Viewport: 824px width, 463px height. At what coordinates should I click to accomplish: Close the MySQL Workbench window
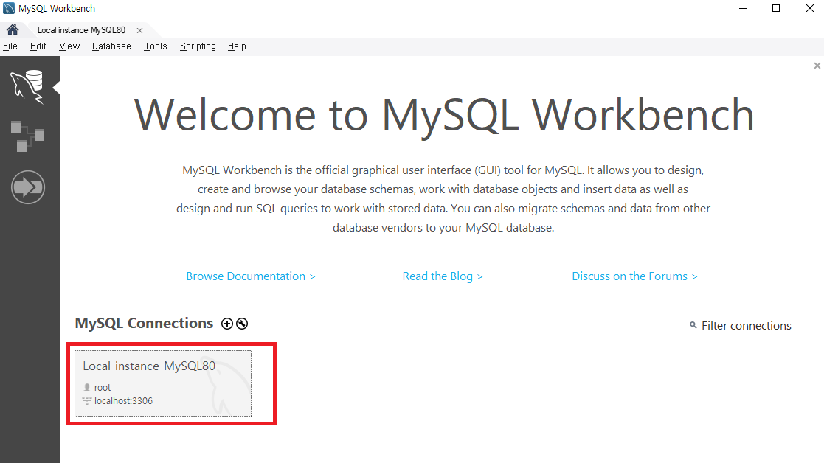[809, 8]
